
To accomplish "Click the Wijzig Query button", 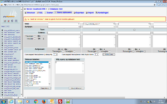I will click(45, 88).
